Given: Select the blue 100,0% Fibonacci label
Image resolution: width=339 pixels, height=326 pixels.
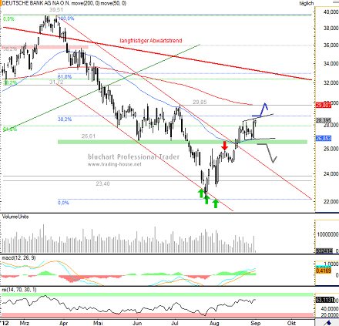Looking at the screenshot, I should 66,18.
